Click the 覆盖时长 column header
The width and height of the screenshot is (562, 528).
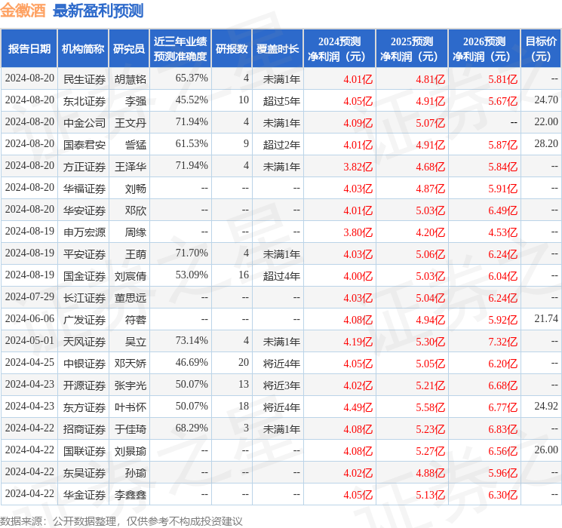coord(278,49)
